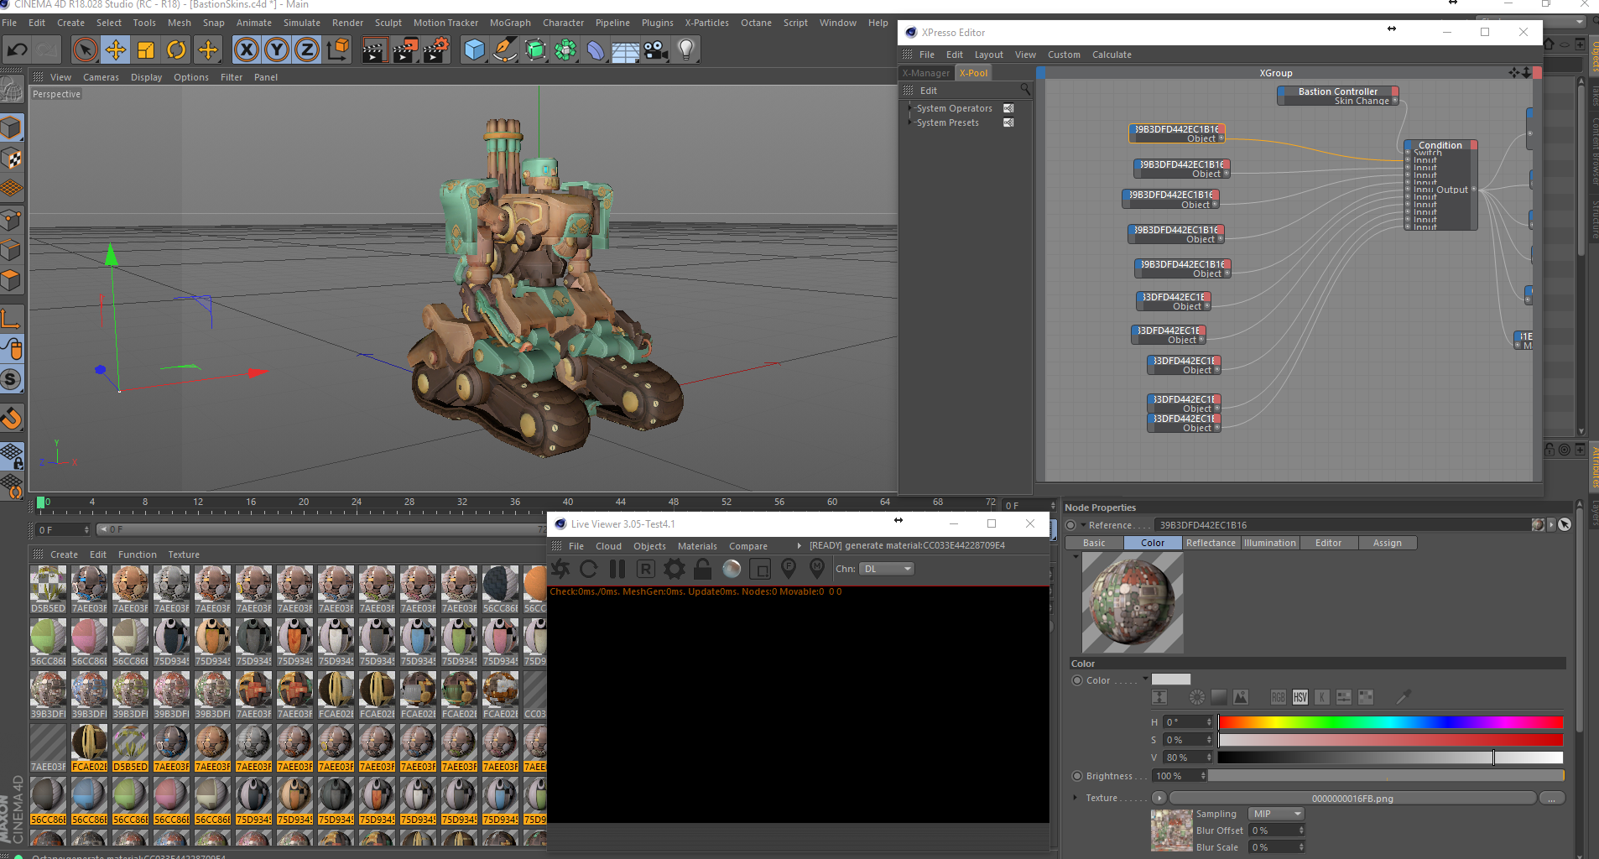Open the Chn channel dropdown

point(887,569)
